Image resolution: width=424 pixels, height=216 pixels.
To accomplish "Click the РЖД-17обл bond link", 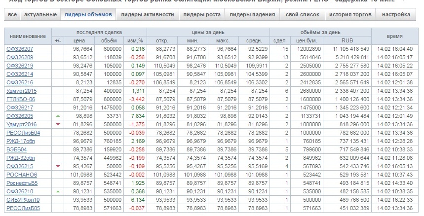I will (x=20, y=141).
